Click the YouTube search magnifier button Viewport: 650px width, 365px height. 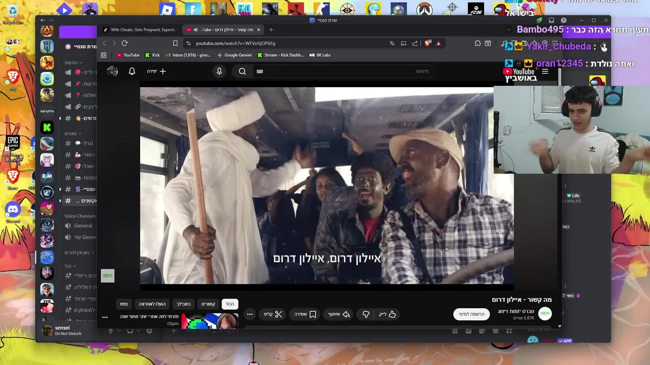[242, 71]
